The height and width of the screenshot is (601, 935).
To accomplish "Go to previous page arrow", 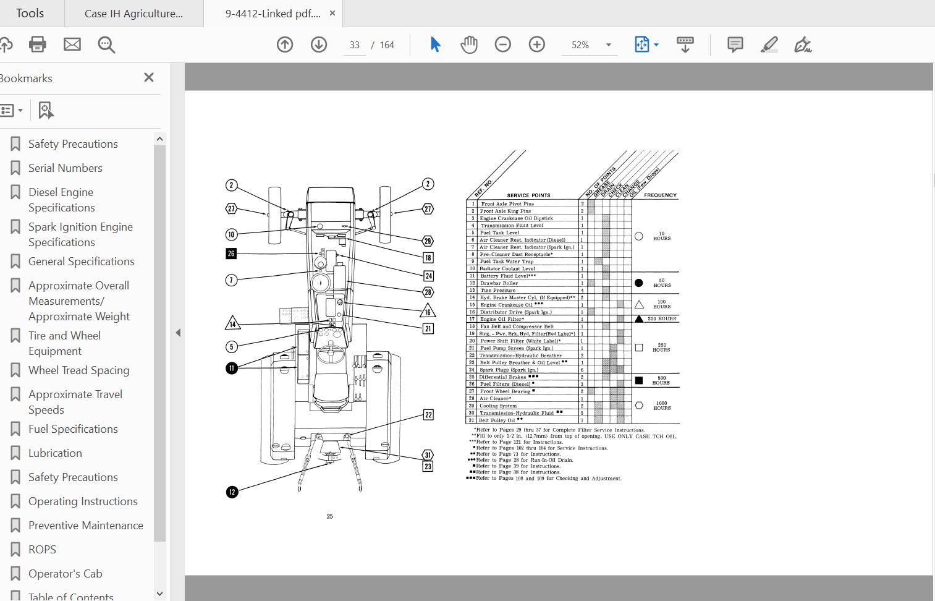I will [x=285, y=45].
